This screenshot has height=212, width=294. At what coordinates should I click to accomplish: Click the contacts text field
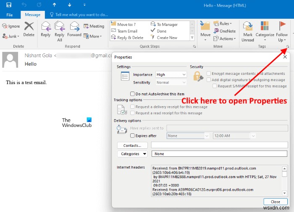coord(219,145)
